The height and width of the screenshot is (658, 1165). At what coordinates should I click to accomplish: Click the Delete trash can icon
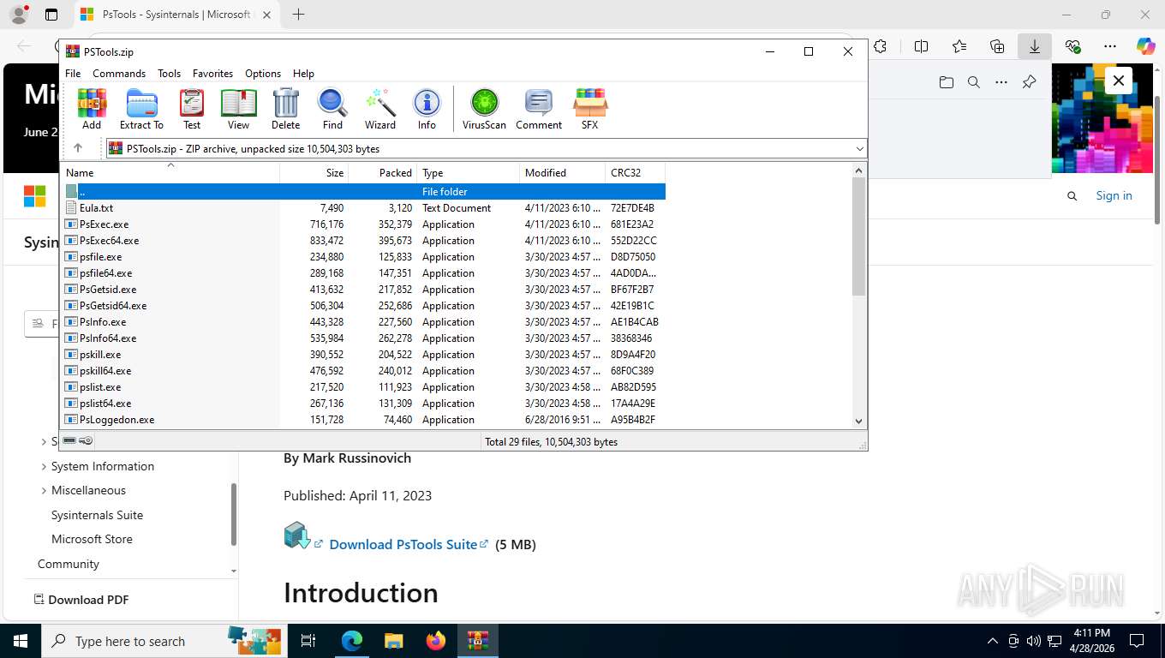pyautogui.click(x=286, y=109)
